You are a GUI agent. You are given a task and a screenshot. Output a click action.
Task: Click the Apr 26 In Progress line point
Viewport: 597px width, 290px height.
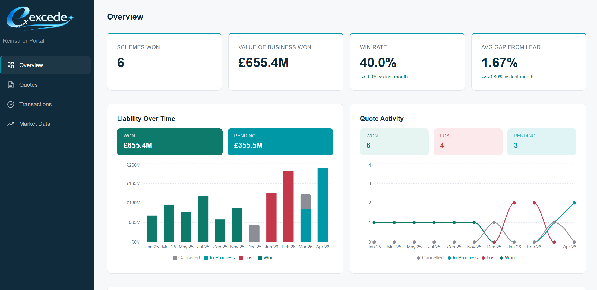(574, 203)
